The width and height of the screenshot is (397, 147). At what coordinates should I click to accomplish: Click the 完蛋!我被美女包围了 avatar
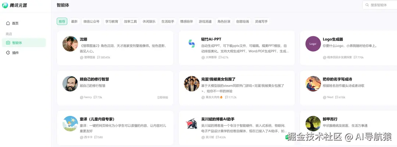[192, 84]
